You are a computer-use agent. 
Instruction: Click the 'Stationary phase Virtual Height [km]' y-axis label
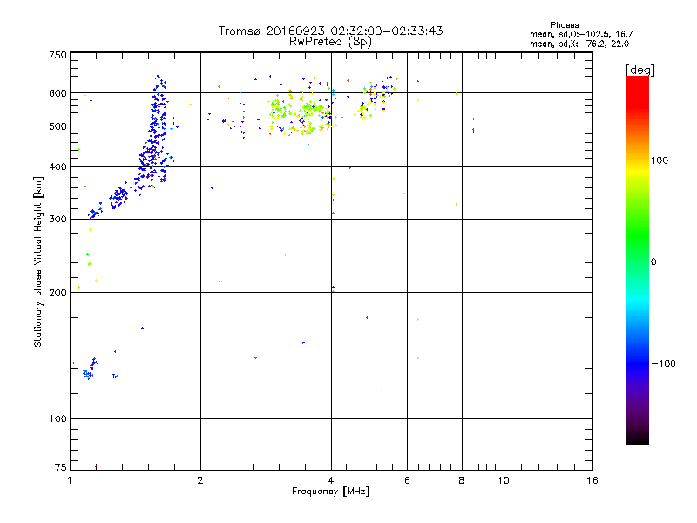click(38, 262)
